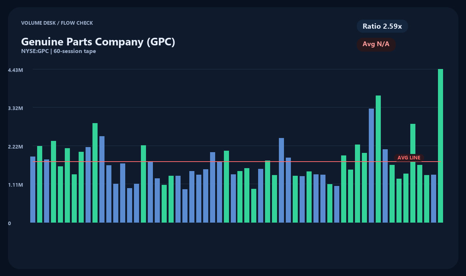Click the tallest green bar at the chart's right end
The width and height of the screenshot is (466, 276).
[x=441, y=146]
